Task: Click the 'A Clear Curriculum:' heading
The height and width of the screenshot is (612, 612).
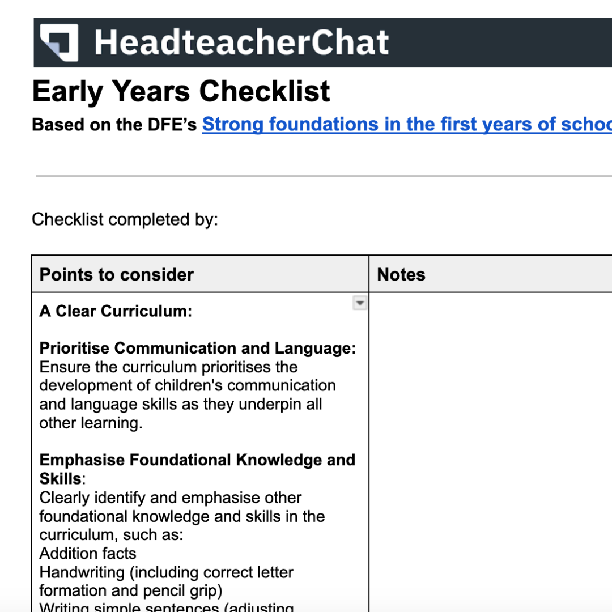Action: (116, 311)
